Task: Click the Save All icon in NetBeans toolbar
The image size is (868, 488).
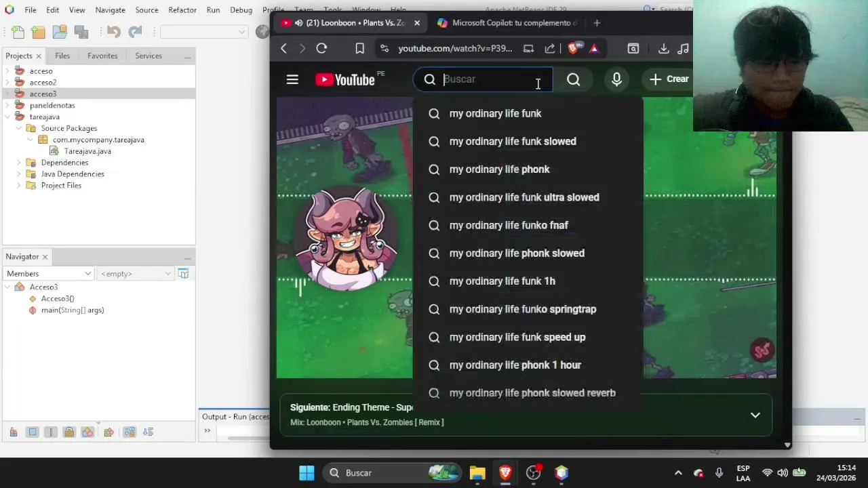Action: pos(81,32)
